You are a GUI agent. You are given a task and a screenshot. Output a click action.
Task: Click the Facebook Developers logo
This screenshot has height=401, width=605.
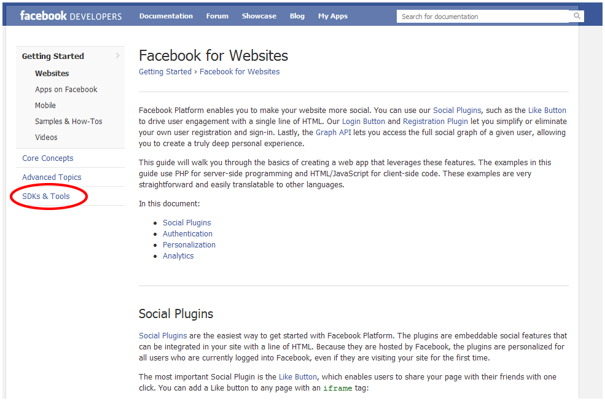point(71,16)
